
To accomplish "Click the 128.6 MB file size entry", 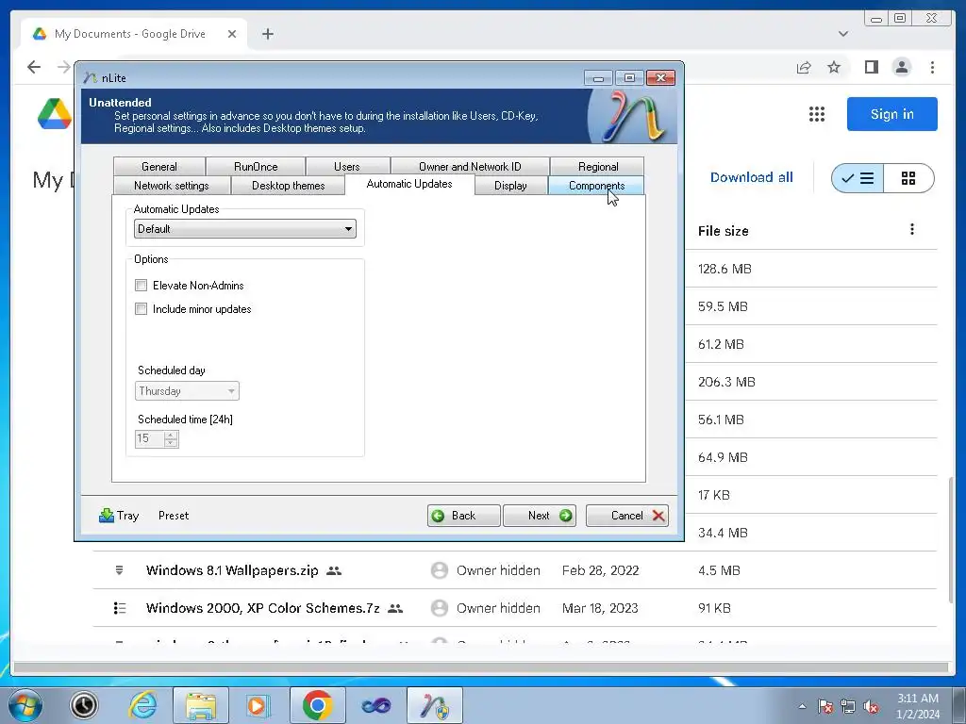I will pos(724,269).
